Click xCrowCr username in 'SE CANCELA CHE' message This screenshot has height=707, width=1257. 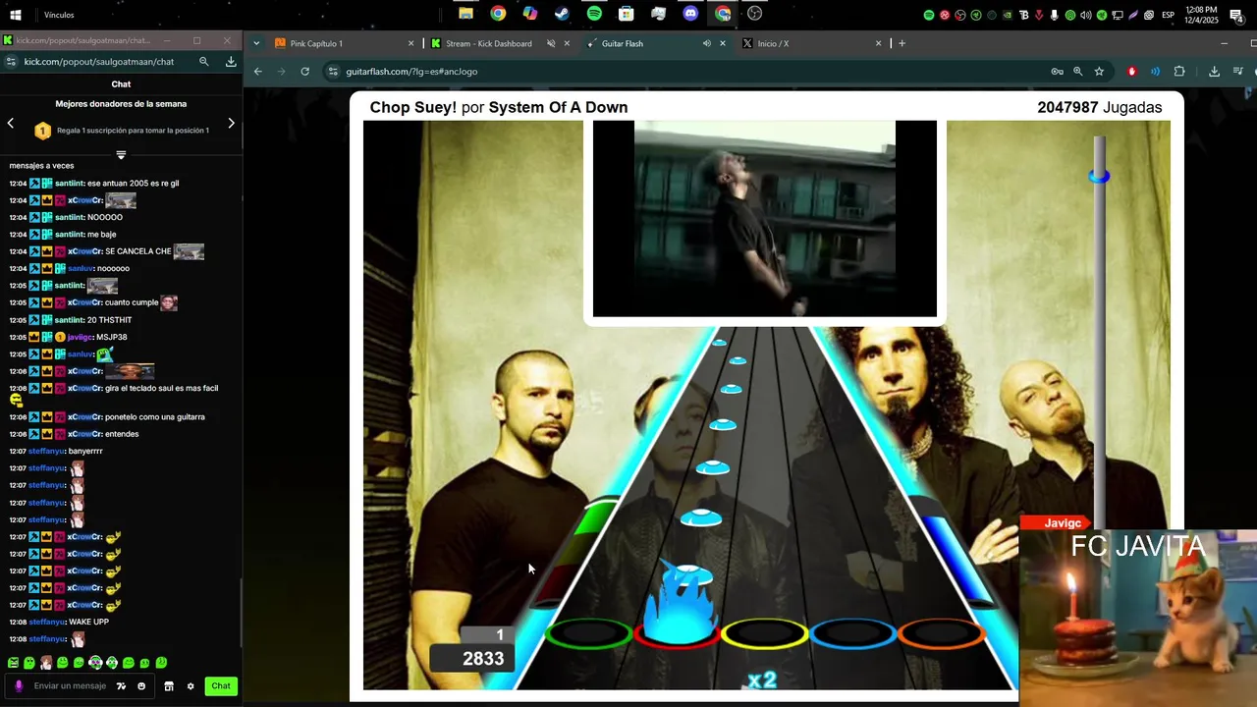pos(85,251)
